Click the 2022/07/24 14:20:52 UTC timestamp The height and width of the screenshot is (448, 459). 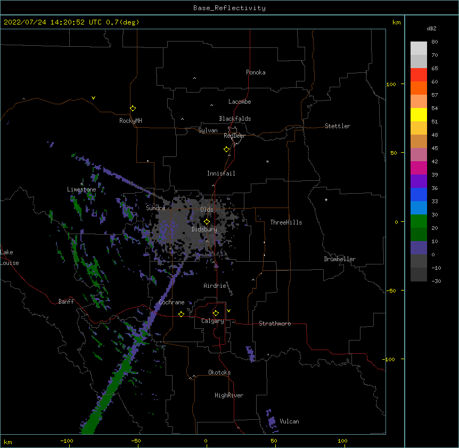tap(53, 22)
